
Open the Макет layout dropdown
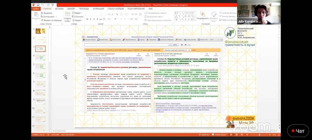click(x=77, y=13)
